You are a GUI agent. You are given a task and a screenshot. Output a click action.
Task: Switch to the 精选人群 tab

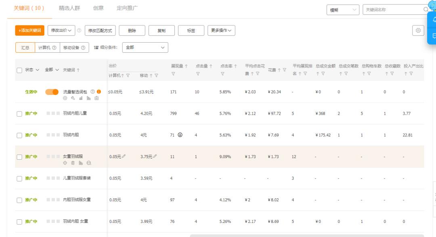point(69,7)
